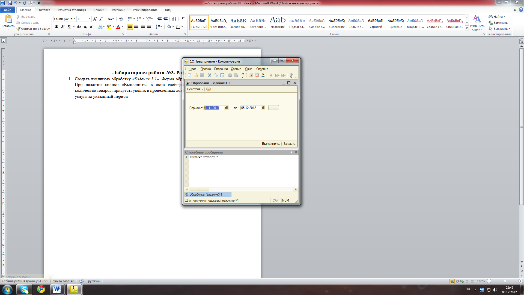
Task: Click the period selection '...' button
Action: pyautogui.click(x=273, y=108)
